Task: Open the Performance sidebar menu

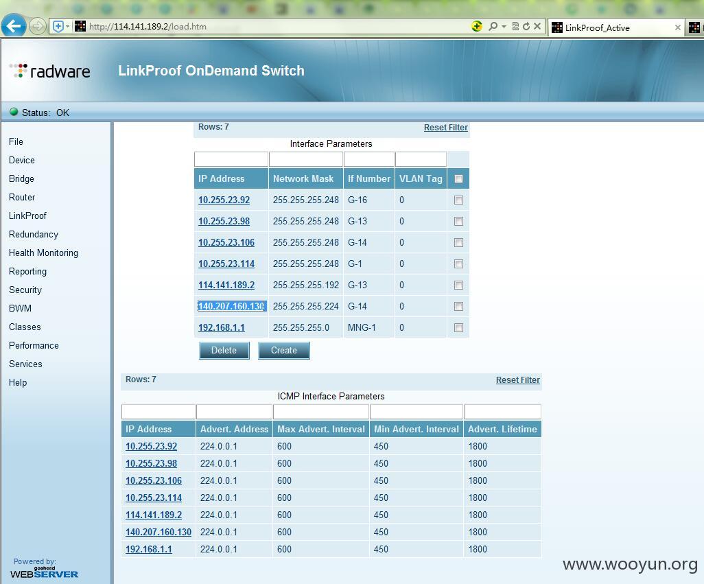Action: (x=34, y=345)
